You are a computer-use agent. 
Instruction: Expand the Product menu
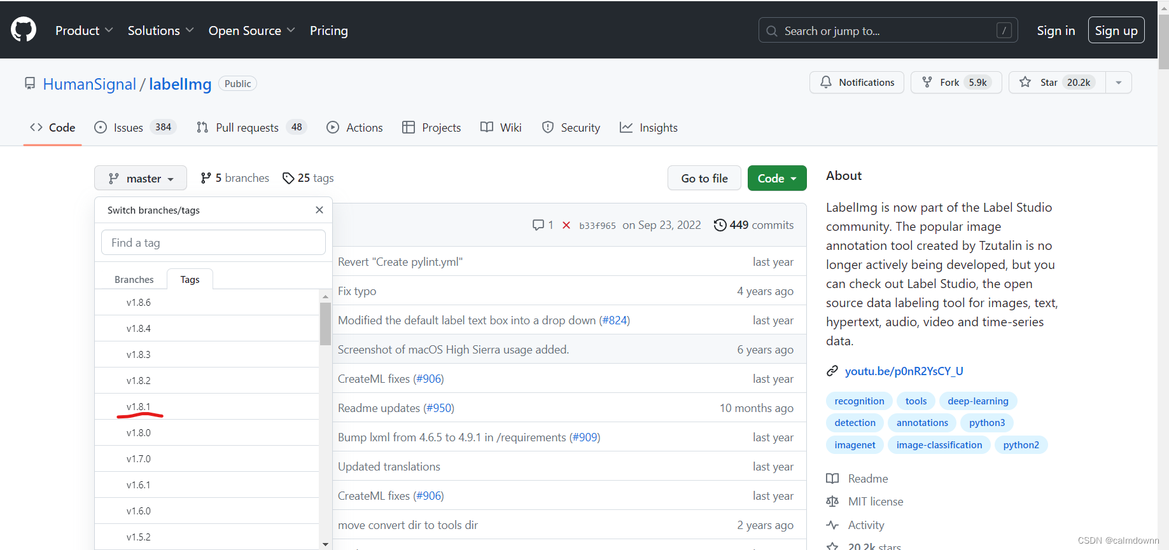tap(84, 31)
